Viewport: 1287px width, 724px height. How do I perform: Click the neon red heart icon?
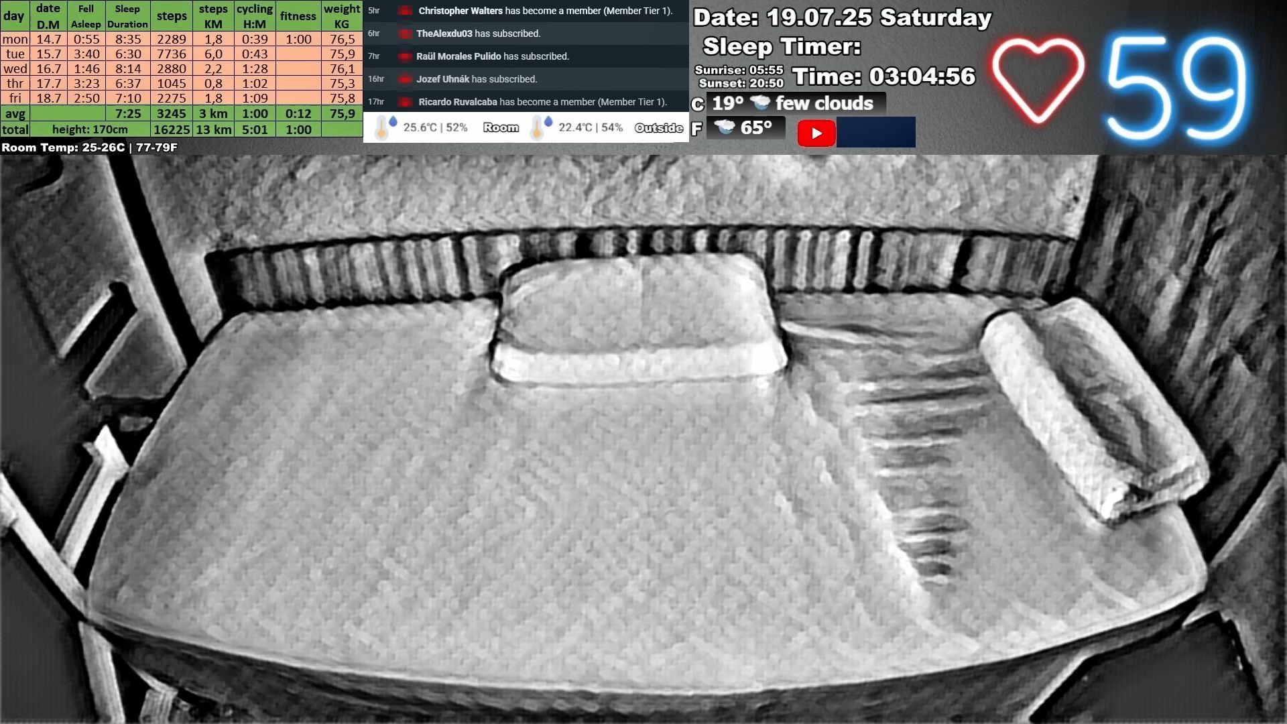1038,80
